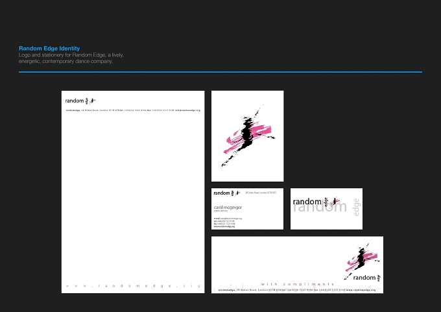This screenshot has height=312, width=441.
Task: Open the Carol McGregor business card
Action: [x=248, y=209]
